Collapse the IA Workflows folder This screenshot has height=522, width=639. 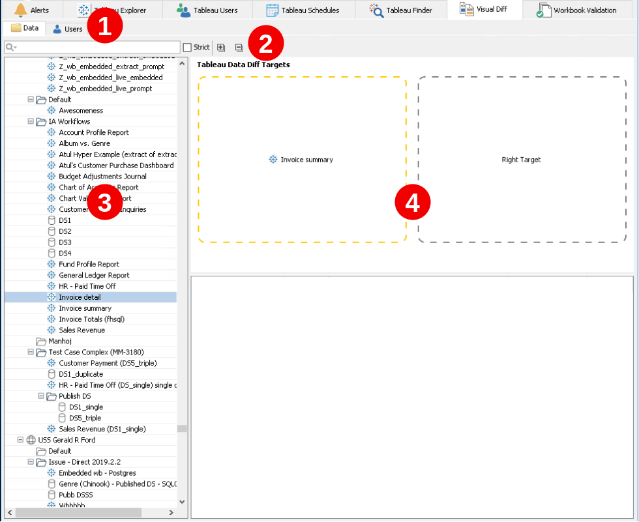[x=31, y=121]
